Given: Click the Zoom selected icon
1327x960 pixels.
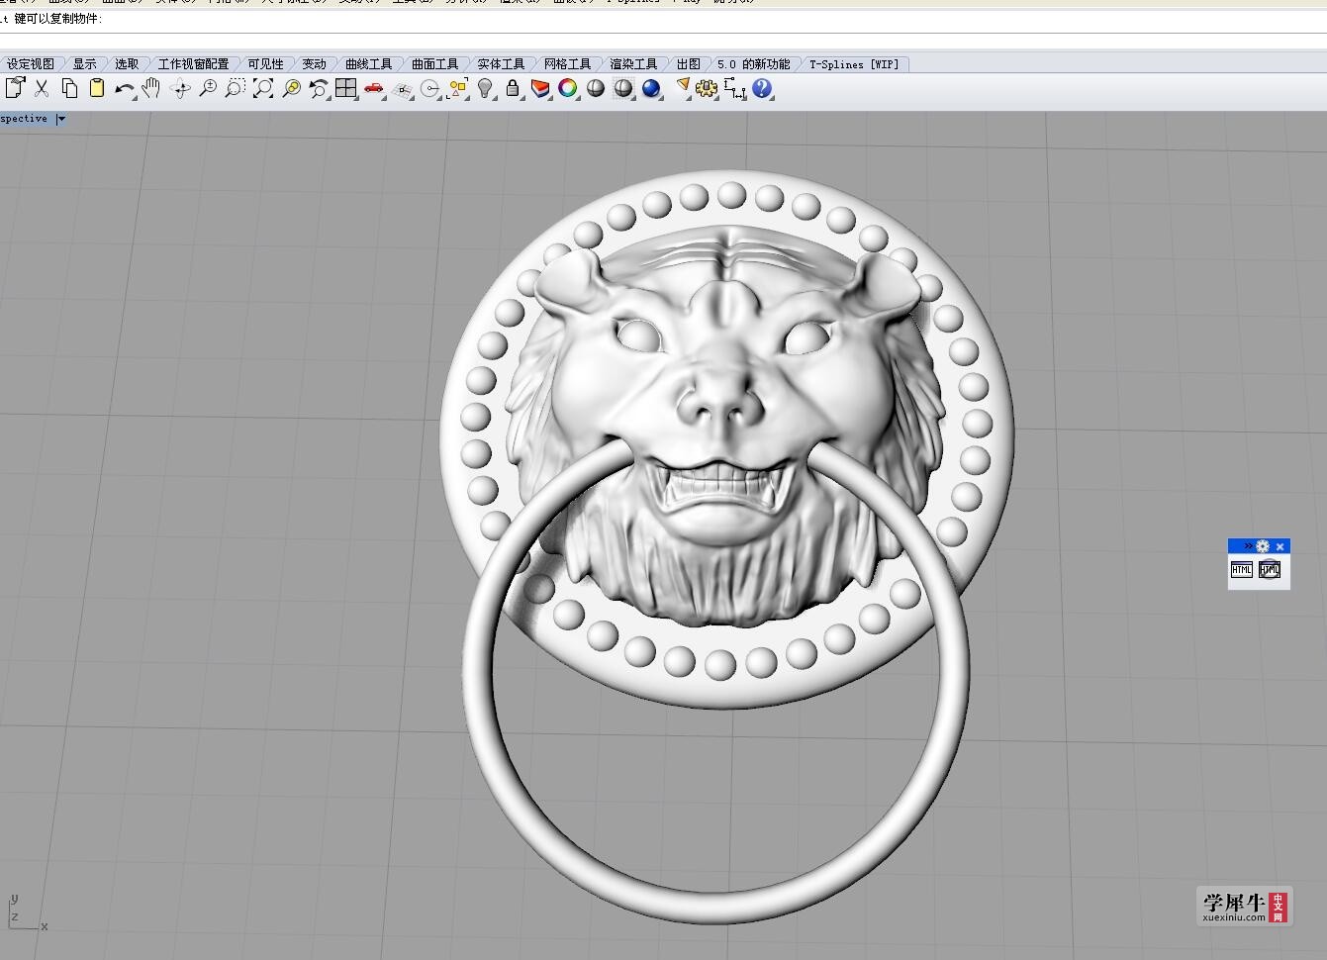Looking at the screenshot, I should (x=291, y=88).
